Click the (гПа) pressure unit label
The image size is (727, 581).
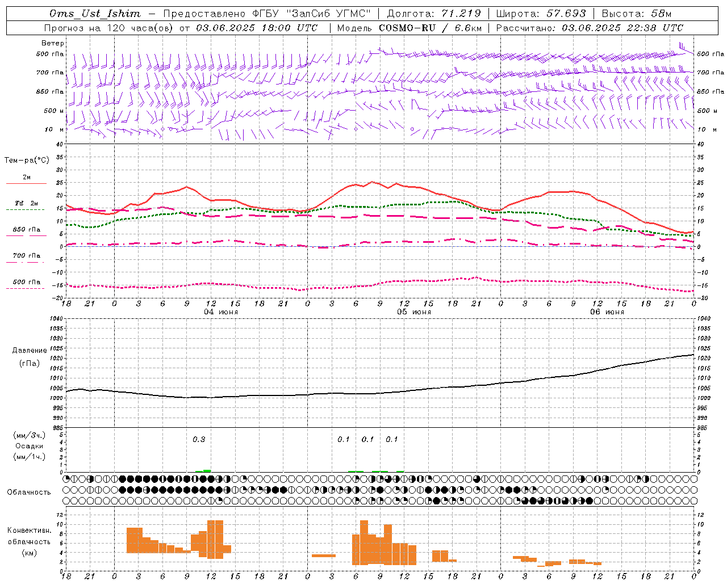click(30, 364)
